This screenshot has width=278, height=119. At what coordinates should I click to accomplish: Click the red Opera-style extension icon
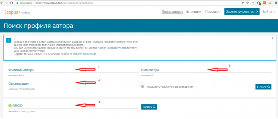259,3
